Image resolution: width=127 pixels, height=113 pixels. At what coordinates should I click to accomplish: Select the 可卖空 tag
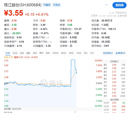point(57,5)
